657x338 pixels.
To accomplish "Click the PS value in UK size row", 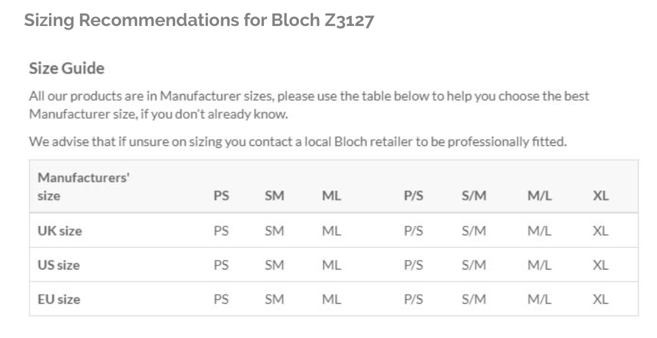I will (x=221, y=231).
